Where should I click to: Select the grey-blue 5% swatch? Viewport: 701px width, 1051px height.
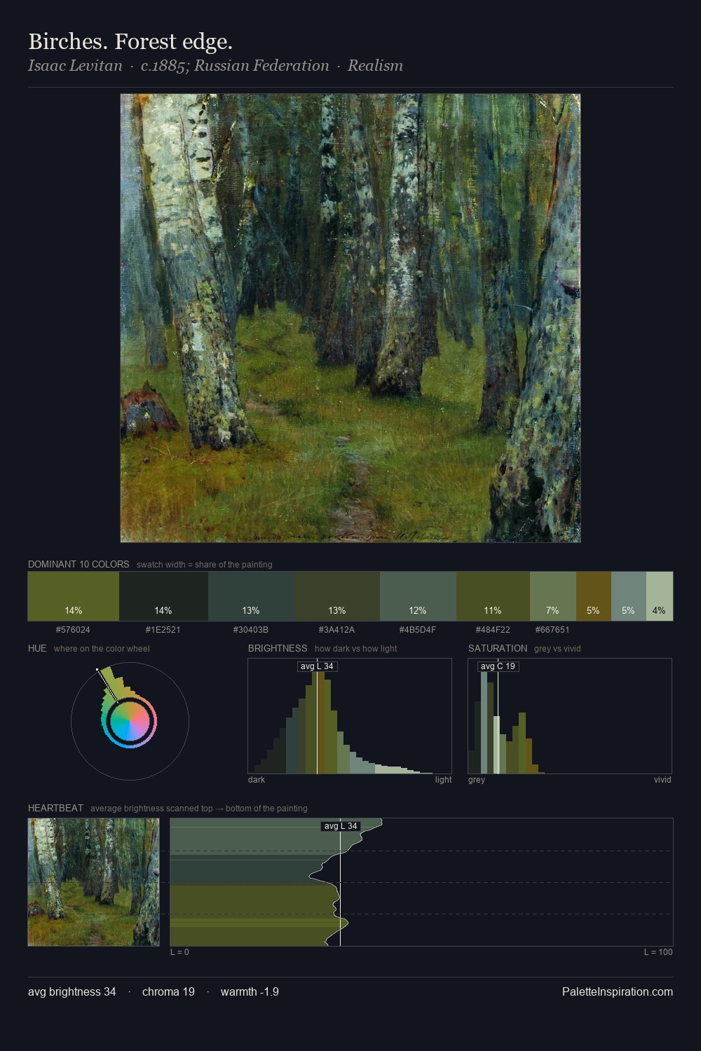click(629, 596)
